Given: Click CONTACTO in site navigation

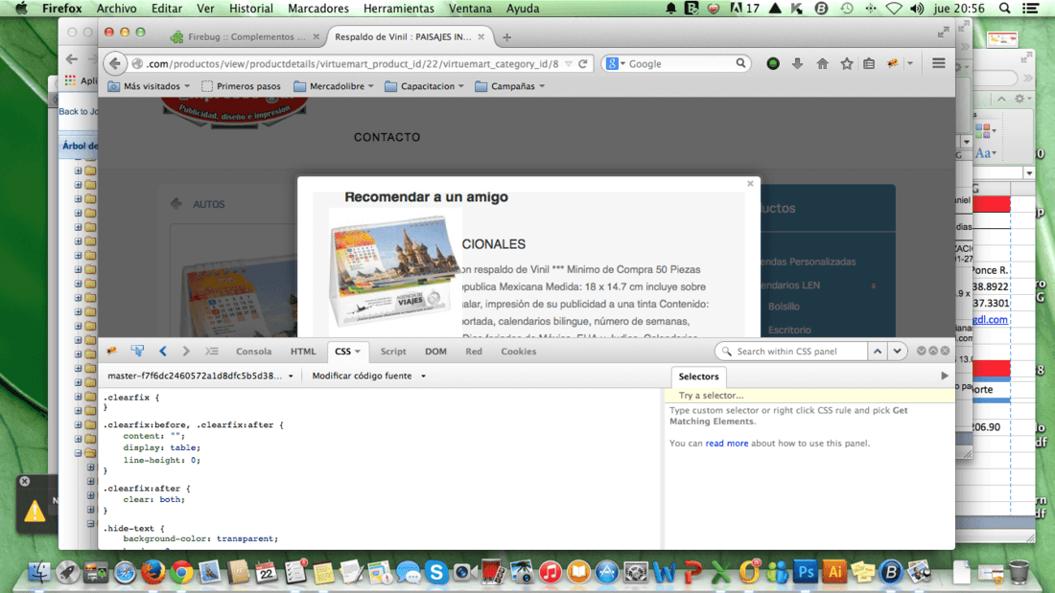Looking at the screenshot, I should pos(387,137).
